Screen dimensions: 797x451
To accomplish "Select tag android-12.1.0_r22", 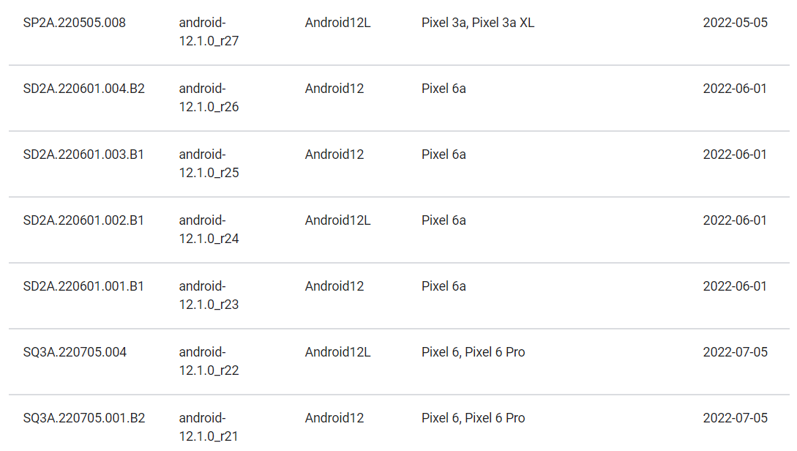I will [209, 361].
